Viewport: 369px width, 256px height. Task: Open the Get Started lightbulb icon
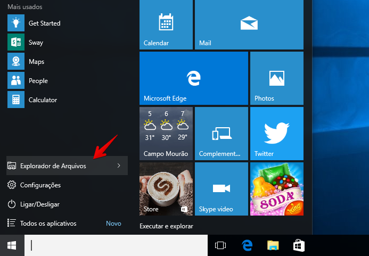click(x=16, y=23)
